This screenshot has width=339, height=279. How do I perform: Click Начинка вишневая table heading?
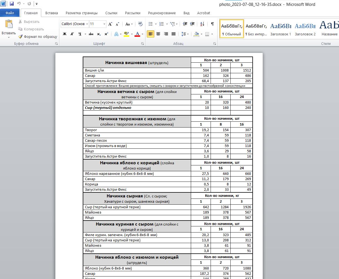coord(137,63)
